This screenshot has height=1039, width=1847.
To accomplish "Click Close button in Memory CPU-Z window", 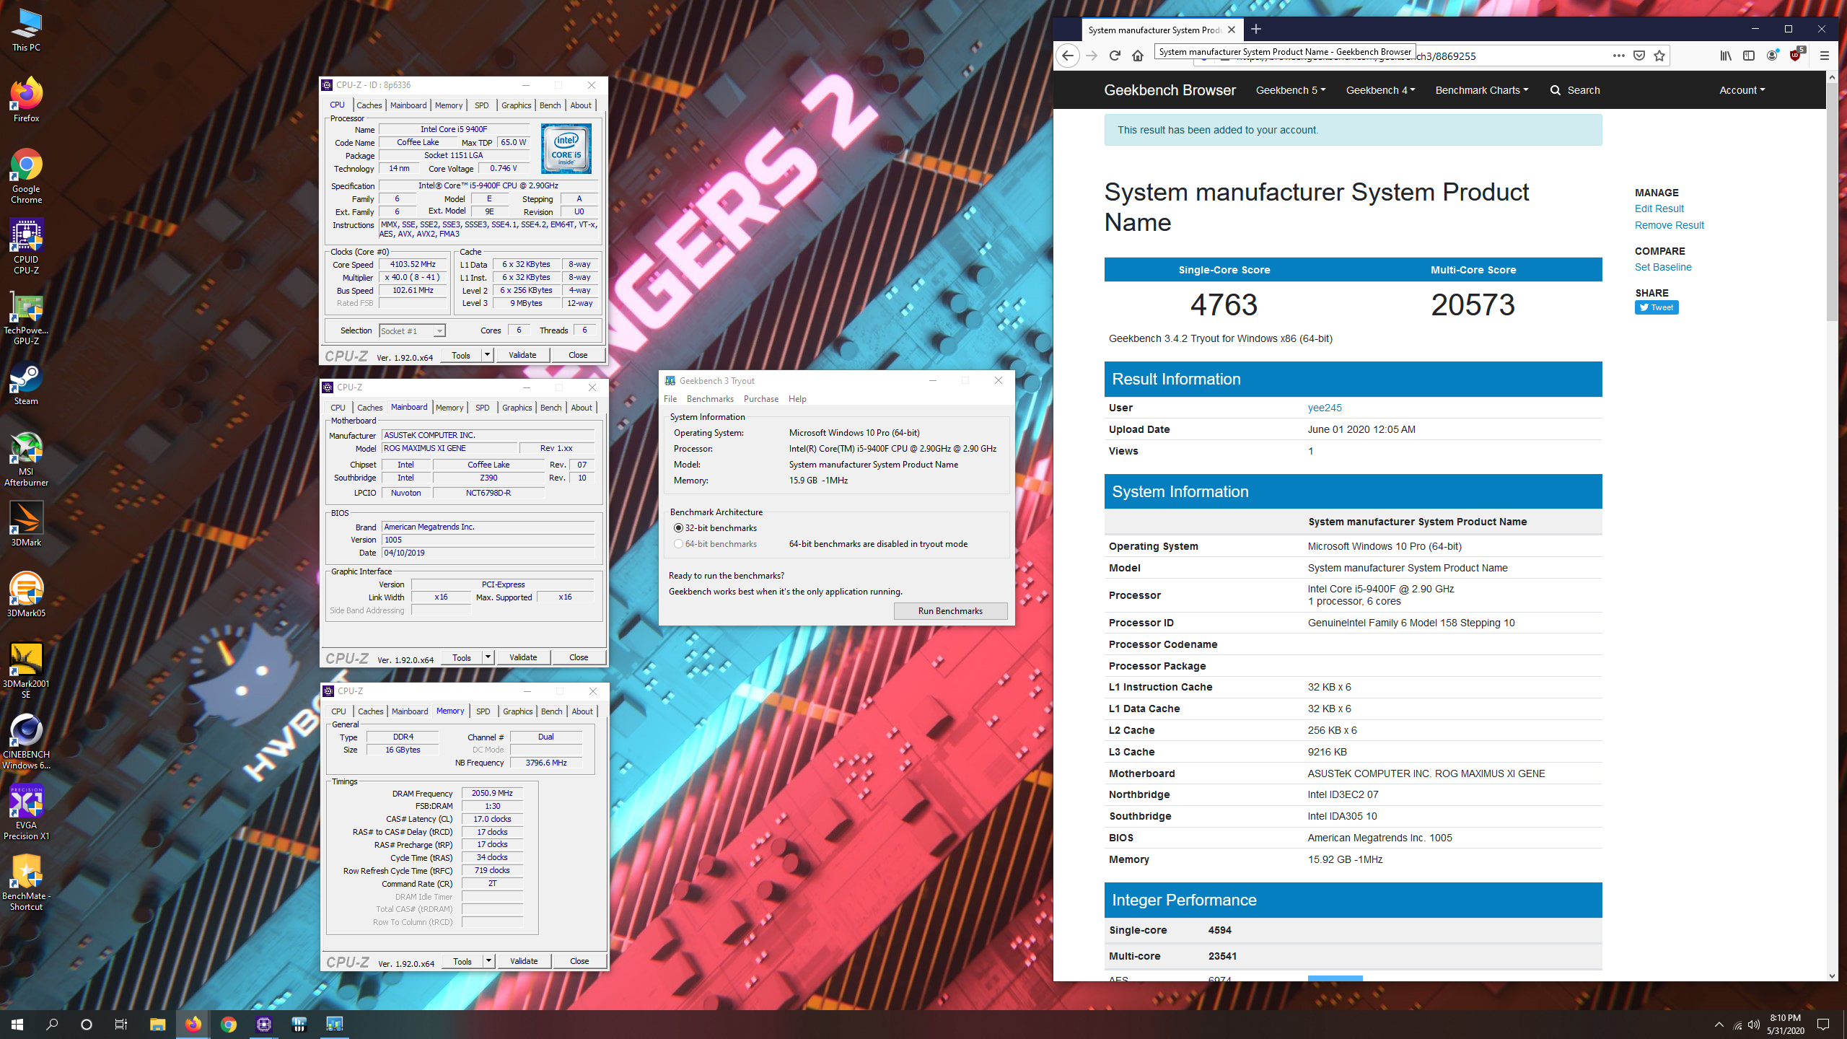I will [579, 961].
